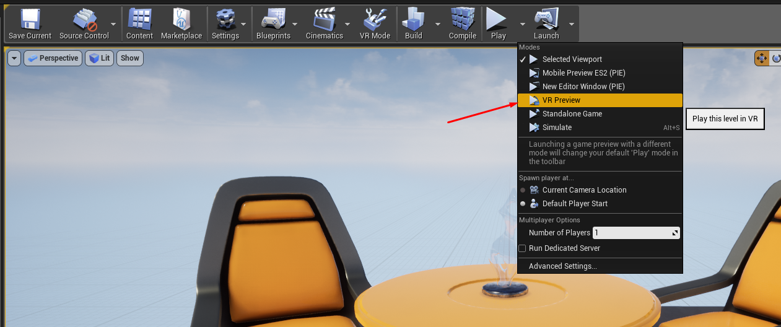Image resolution: width=781 pixels, height=327 pixels.
Task: Open the Lit view mode button
Action: click(x=99, y=58)
